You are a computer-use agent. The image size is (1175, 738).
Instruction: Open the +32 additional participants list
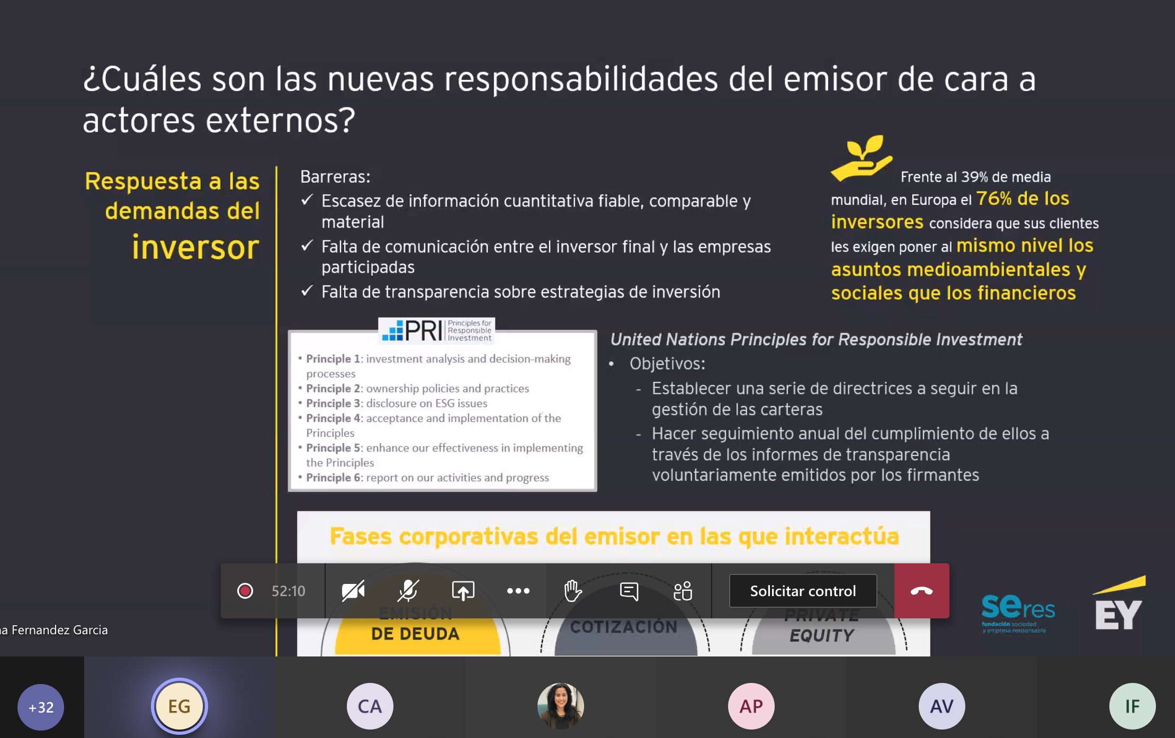click(x=41, y=707)
